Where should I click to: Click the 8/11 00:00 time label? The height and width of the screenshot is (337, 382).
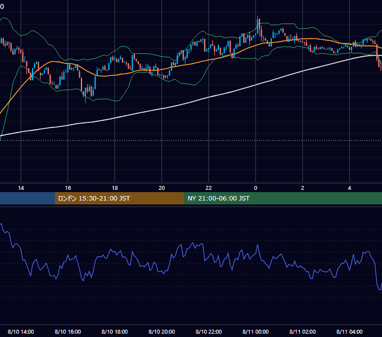point(256,331)
